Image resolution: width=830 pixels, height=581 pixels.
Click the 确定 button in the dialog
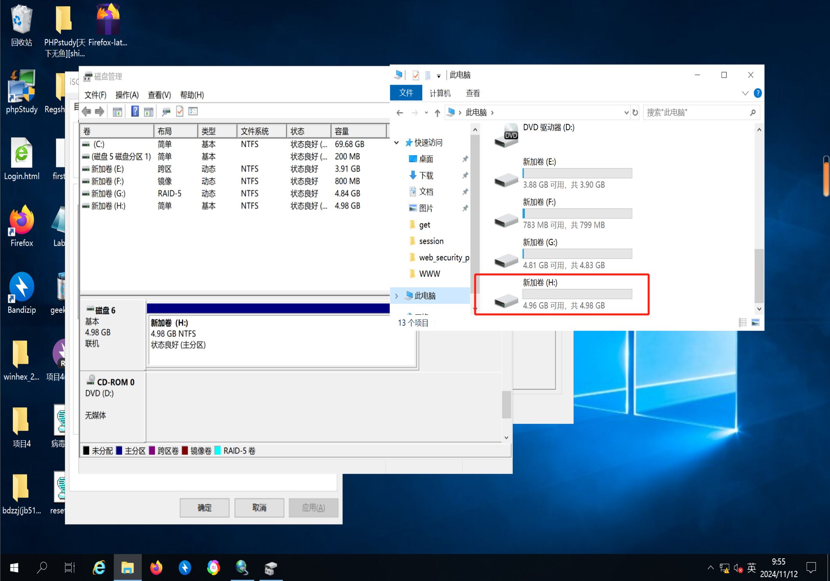[x=204, y=508]
